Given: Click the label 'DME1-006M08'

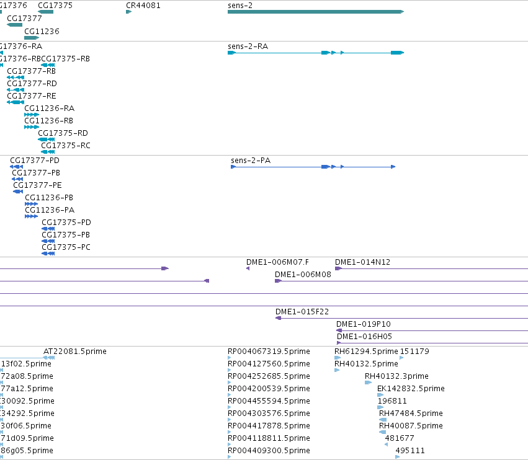Looking at the screenshot, I should (x=303, y=275).
